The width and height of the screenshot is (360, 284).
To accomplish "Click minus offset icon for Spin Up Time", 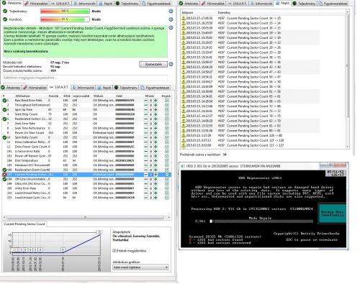I will 146,109.
